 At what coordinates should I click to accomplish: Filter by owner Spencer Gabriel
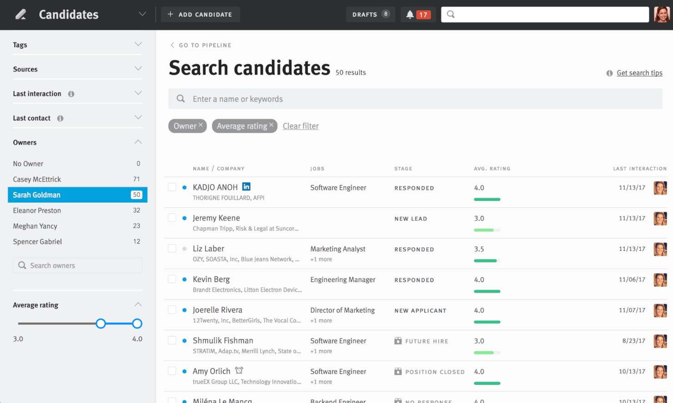pos(77,242)
